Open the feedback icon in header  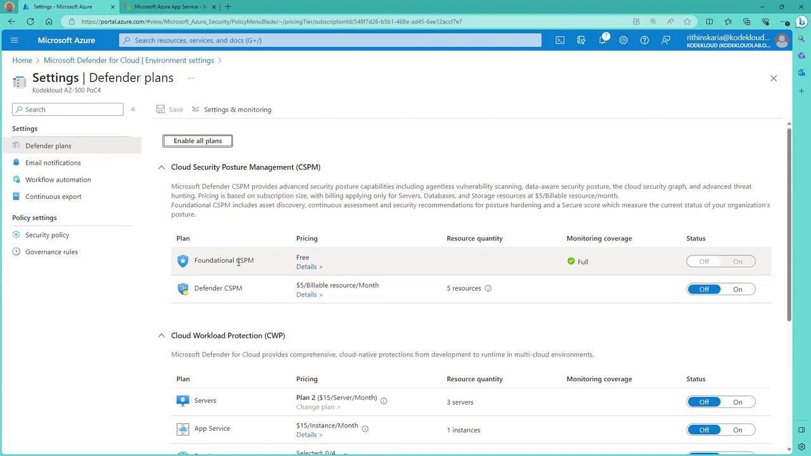(x=665, y=40)
